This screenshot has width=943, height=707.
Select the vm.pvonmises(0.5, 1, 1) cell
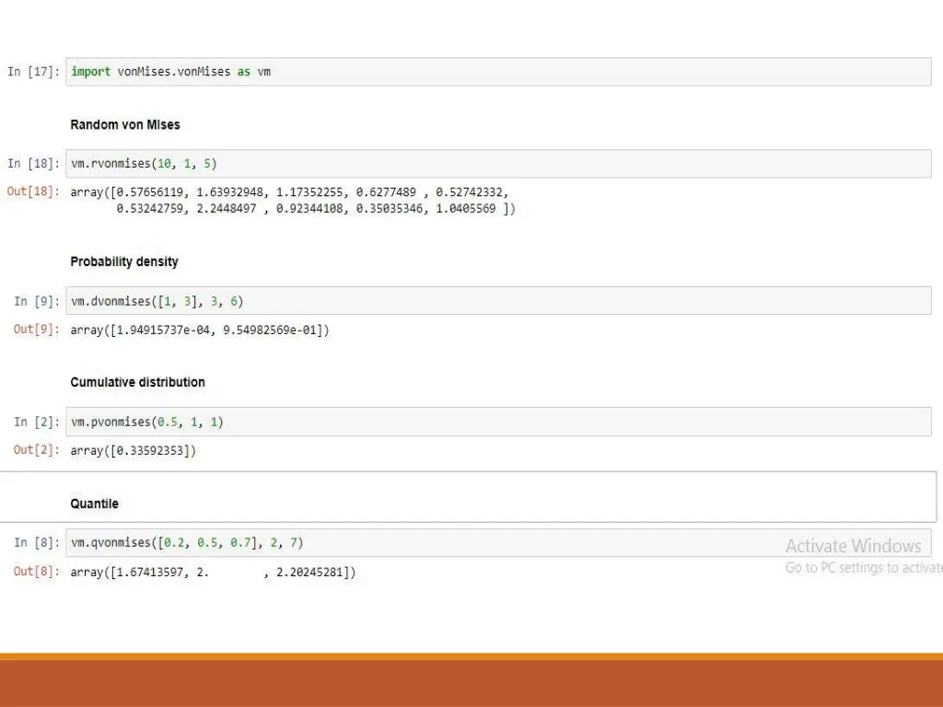coord(498,422)
